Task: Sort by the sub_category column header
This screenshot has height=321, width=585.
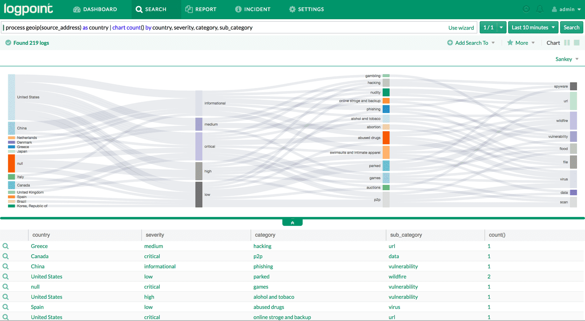Action: click(x=406, y=235)
